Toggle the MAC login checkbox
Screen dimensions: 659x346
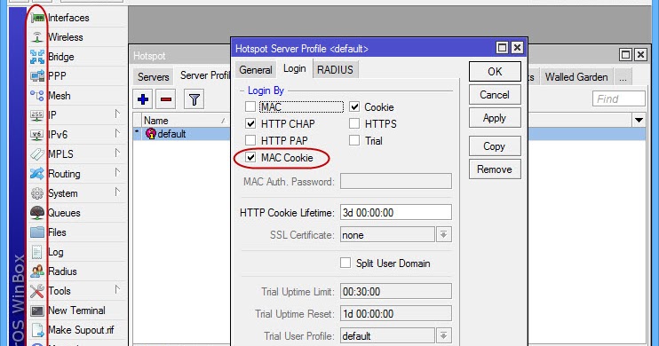tap(250, 106)
